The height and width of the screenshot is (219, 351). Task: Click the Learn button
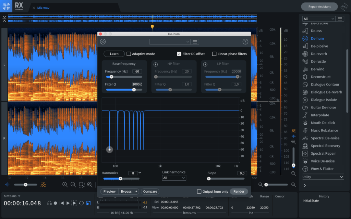click(114, 54)
